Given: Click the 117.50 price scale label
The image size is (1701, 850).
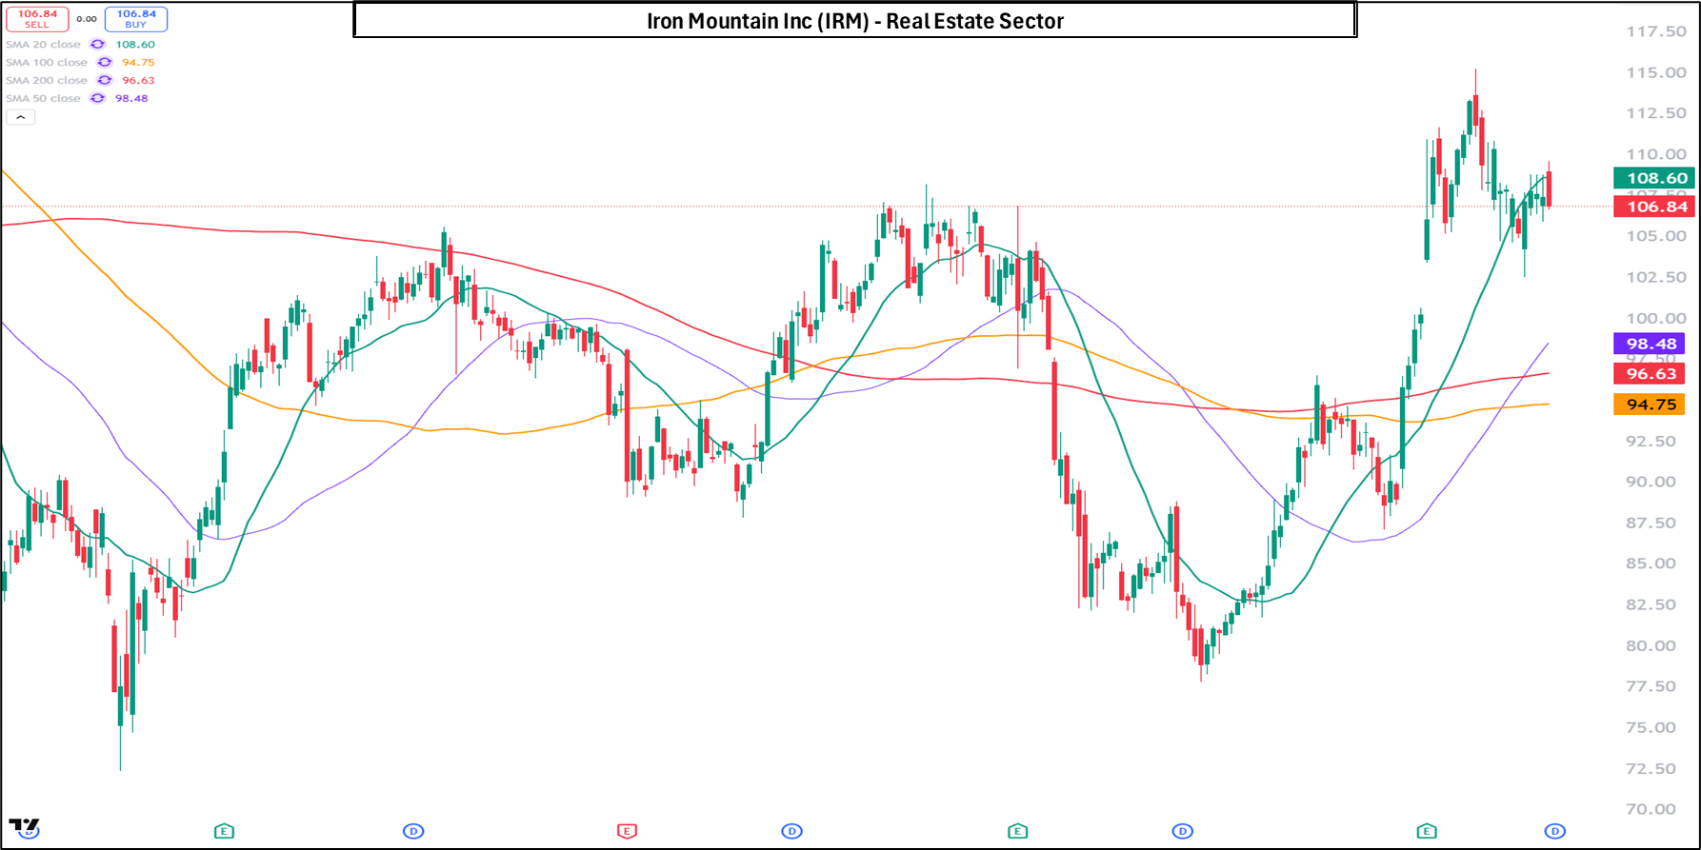Looking at the screenshot, I should pos(1656,31).
